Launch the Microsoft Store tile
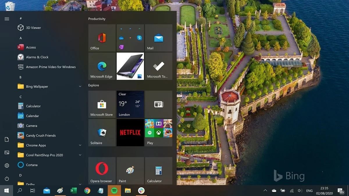The height and width of the screenshot is (196, 349). tap(102, 104)
